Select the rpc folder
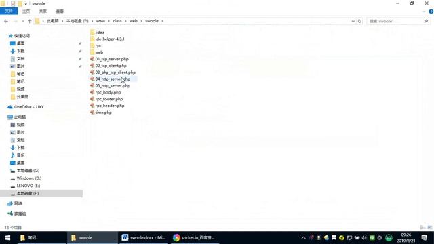Viewport: 434px width, 244px height. (96, 45)
